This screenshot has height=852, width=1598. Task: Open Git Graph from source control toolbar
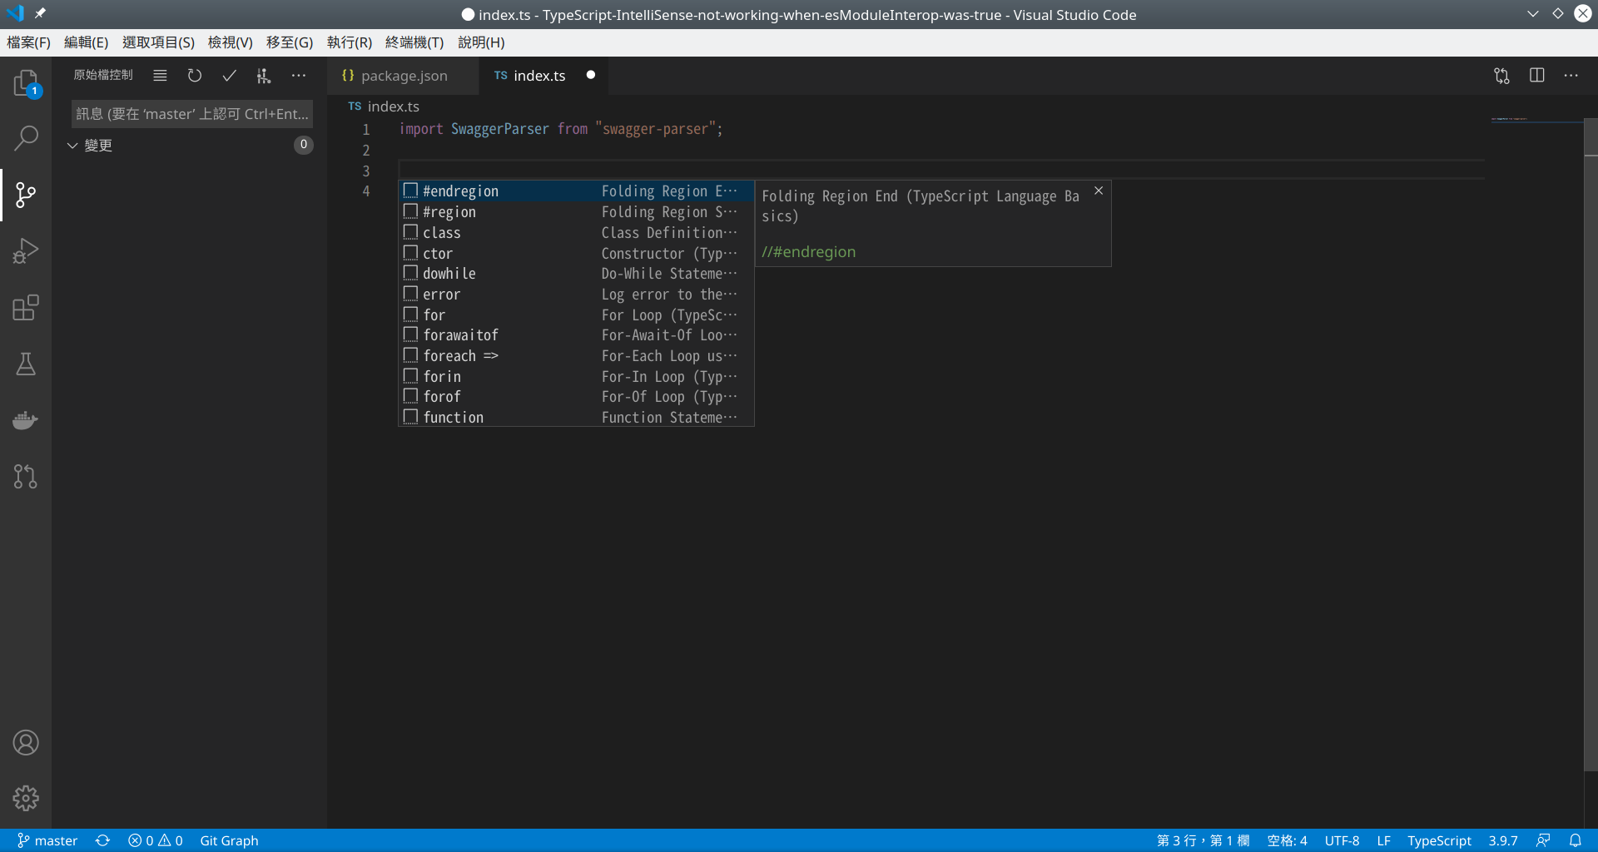264,76
